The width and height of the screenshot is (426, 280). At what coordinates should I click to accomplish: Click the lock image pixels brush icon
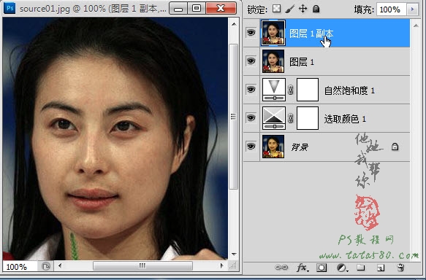(290, 9)
